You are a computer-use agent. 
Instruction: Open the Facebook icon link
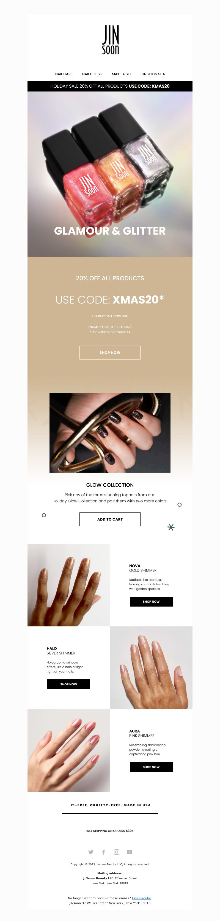(x=103, y=852)
